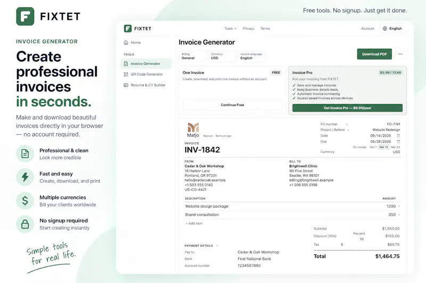This screenshot has height=283, width=426.
Task: Edit the INV-1842 invoice number field
Action: click(x=202, y=150)
